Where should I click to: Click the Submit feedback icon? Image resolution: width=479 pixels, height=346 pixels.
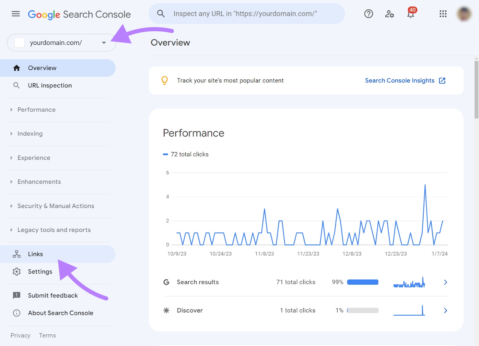(16, 295)
